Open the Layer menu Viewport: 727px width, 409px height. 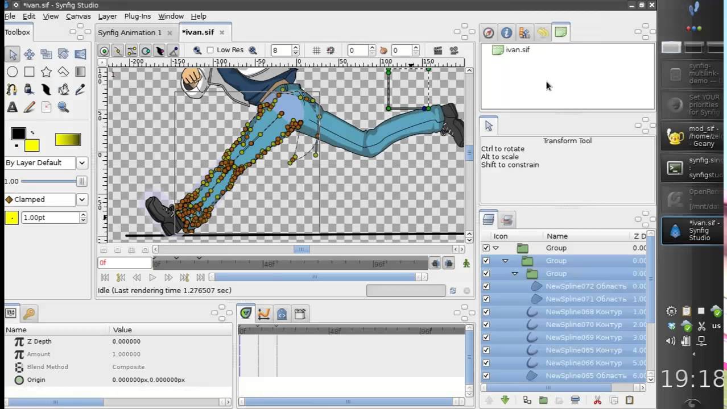[107, 16]
